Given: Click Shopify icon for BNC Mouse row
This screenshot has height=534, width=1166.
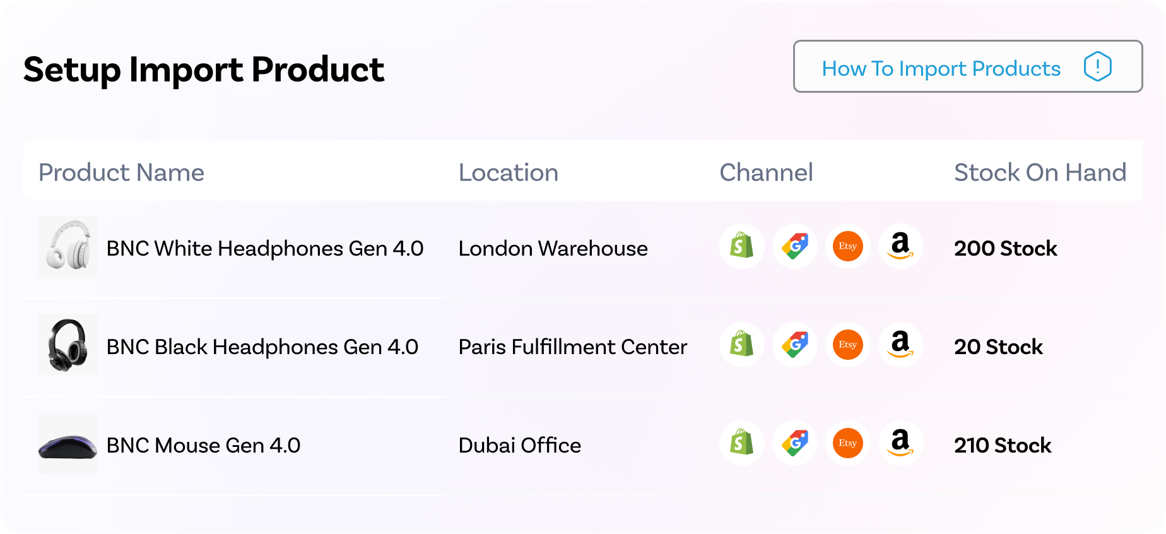Looking at the screenshot, I should tap(742, 443).
